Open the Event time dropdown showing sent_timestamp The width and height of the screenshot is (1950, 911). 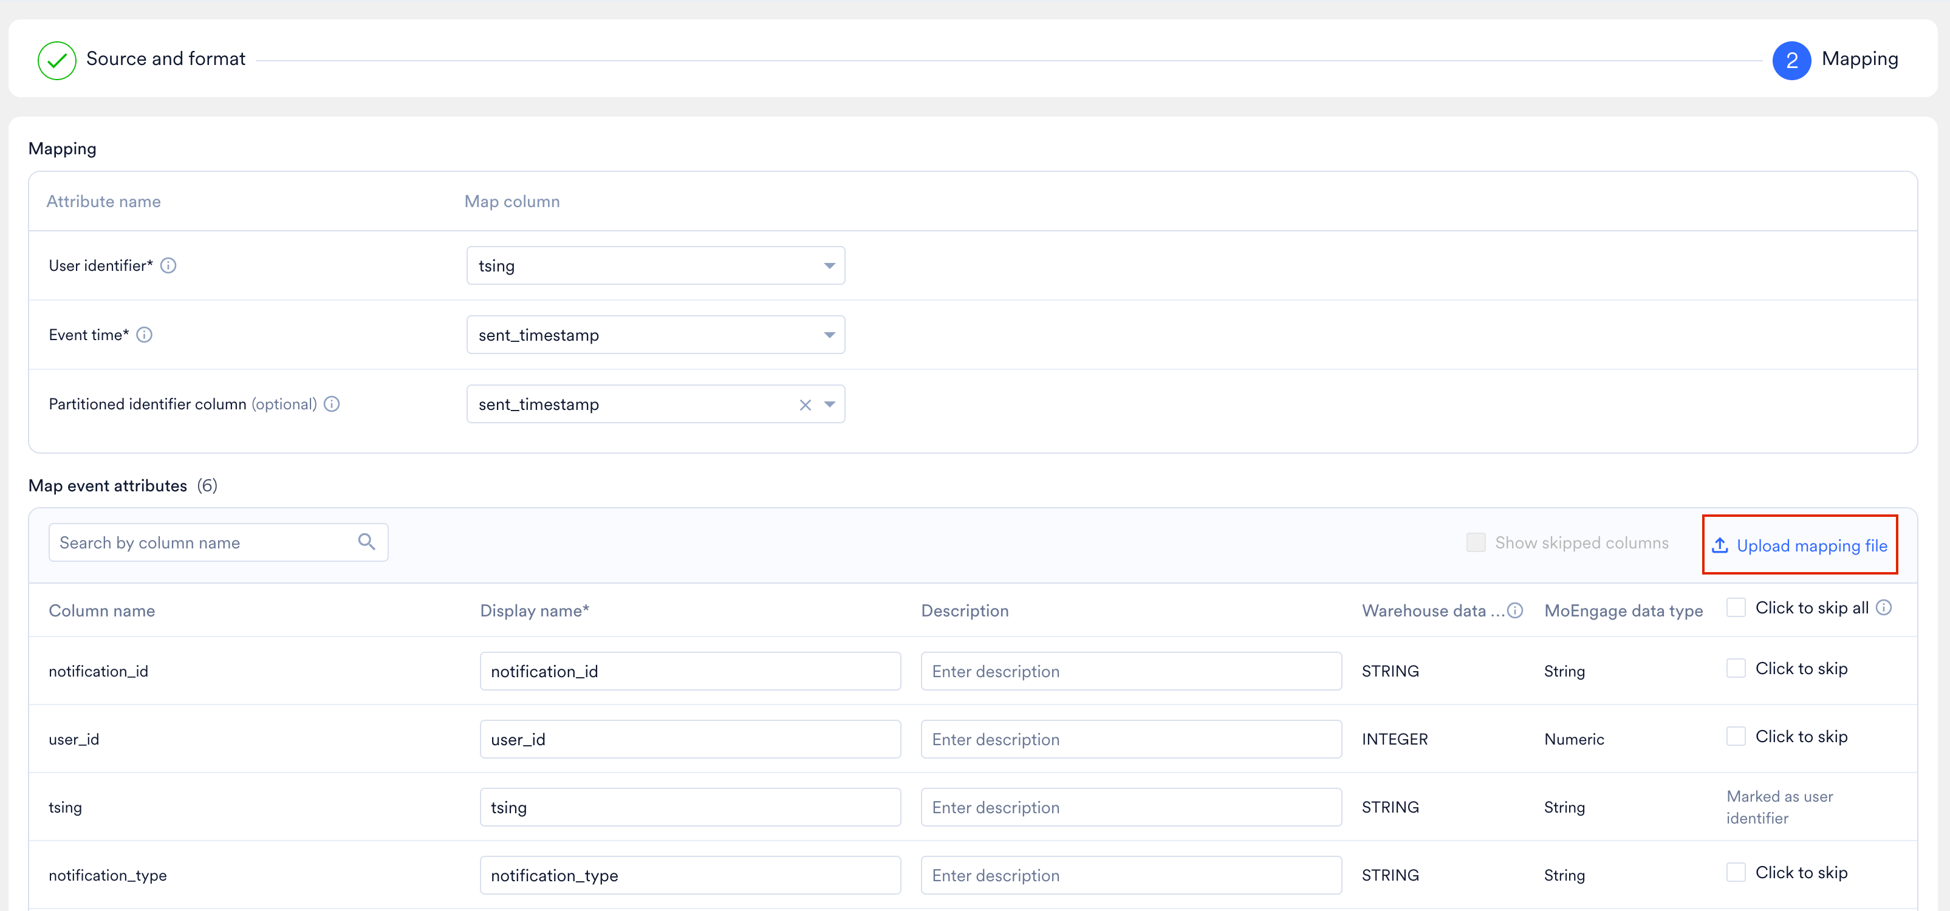coord(655,335)
